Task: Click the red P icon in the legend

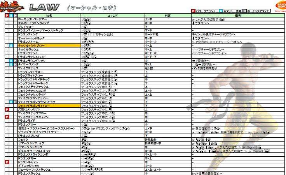Action: 193,11
